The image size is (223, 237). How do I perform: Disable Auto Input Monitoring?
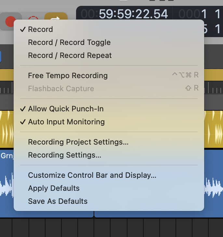(x=66, y=122)
